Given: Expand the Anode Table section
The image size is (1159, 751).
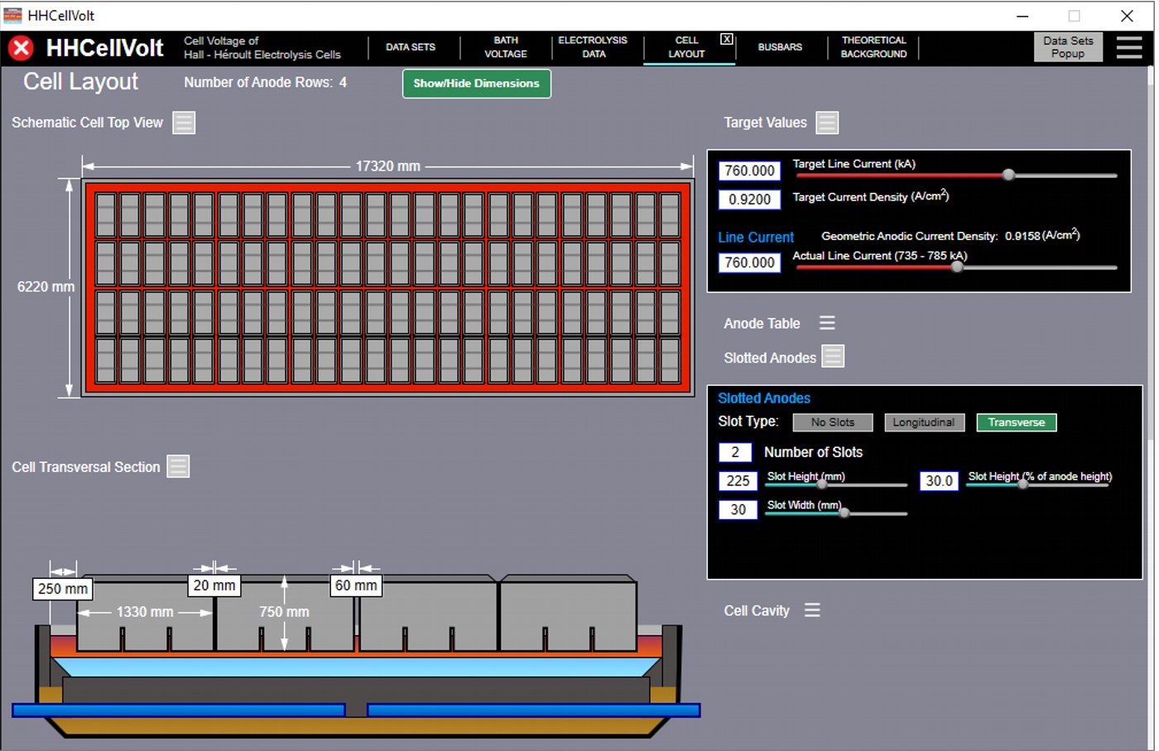Looking at the screenshot, I should coord(827,323).
